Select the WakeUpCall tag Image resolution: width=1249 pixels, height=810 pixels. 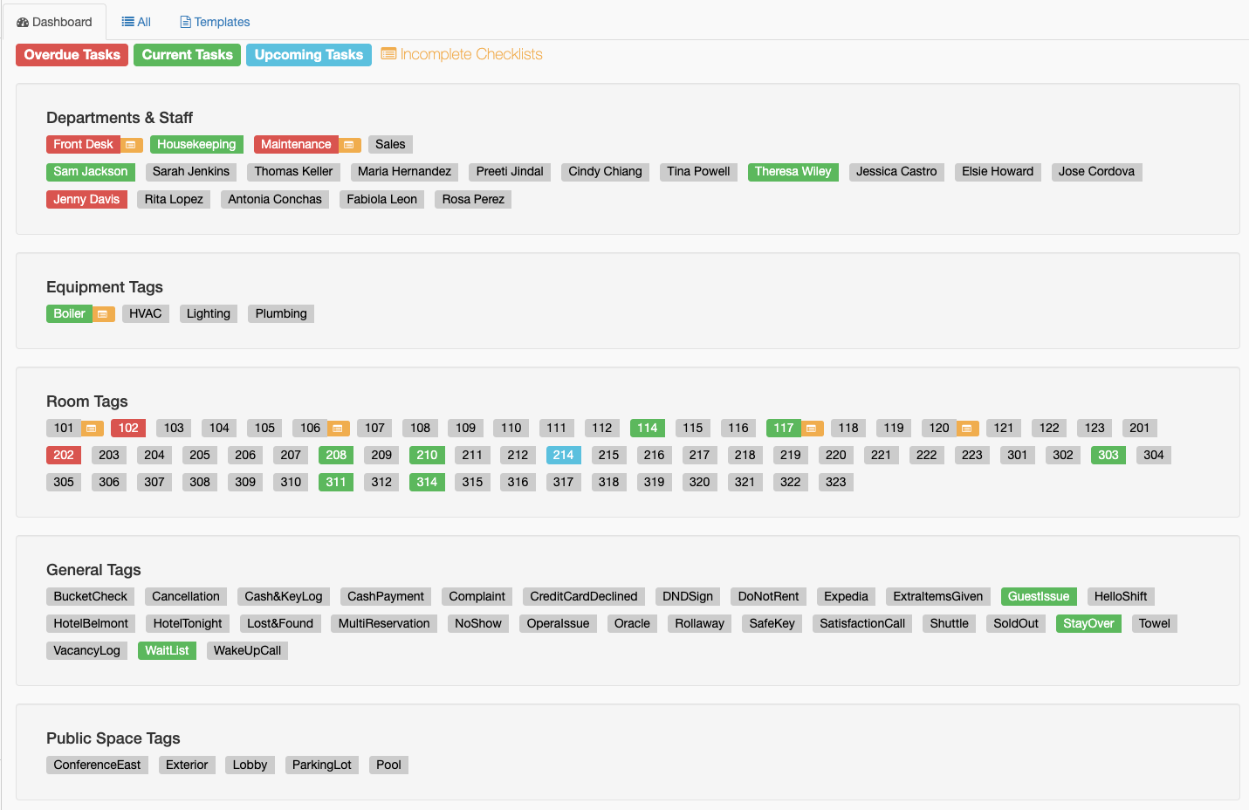[247, 651]
